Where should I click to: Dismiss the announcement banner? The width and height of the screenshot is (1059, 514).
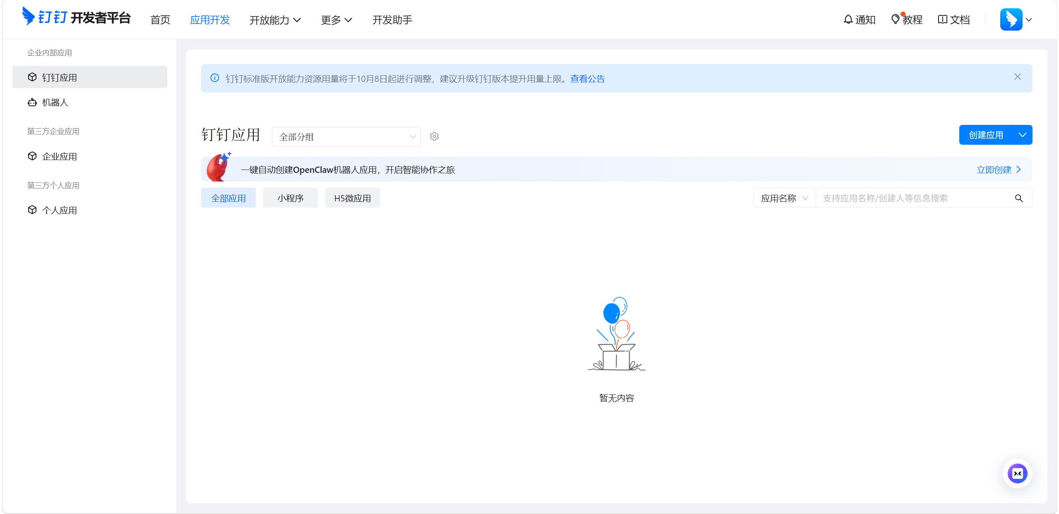(x=1017, y=77)
